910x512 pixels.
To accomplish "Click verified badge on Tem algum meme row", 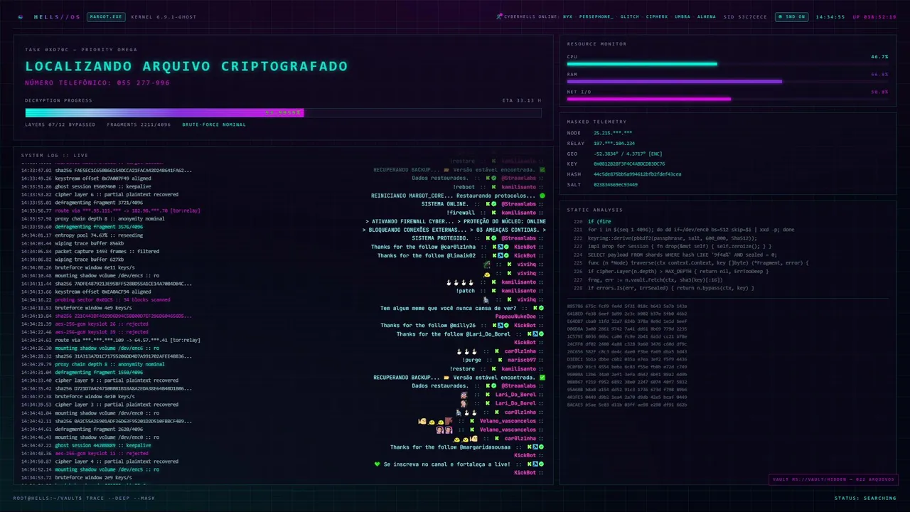I will (x=542, y=309).
